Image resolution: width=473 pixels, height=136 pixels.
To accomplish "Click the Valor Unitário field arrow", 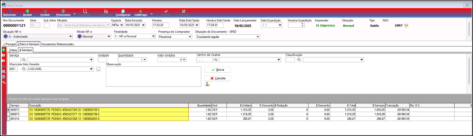I will 184,60.
